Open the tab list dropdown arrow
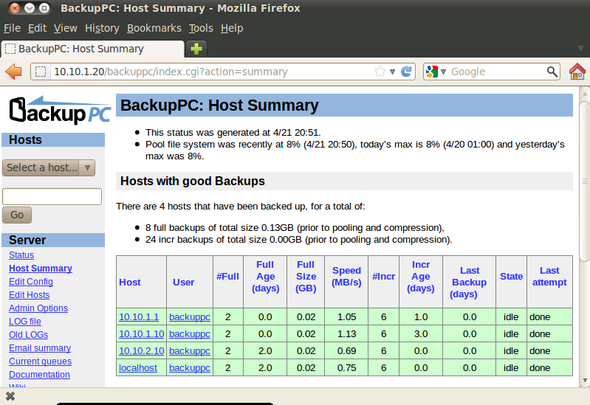 click(x=580, y=49)
